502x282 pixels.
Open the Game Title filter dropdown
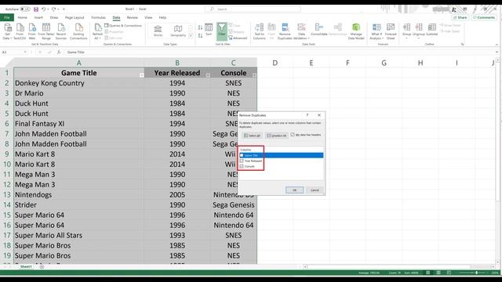(141, 75)
